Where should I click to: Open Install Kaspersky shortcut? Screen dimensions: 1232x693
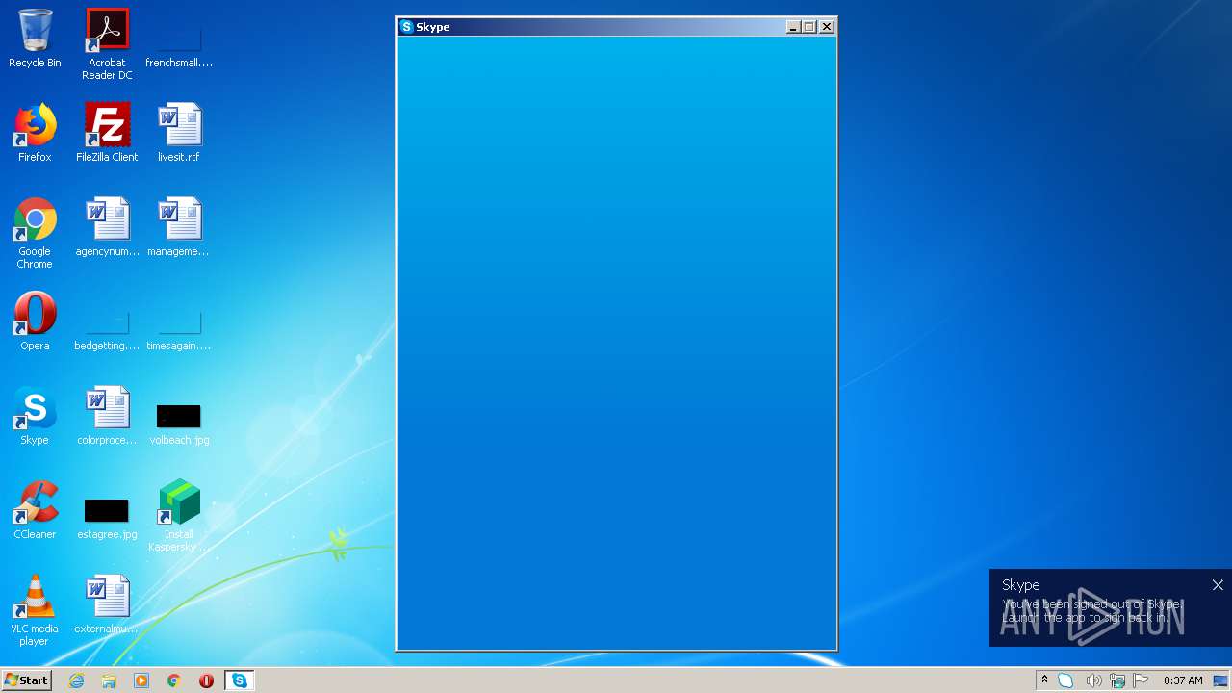coord(179,516)
